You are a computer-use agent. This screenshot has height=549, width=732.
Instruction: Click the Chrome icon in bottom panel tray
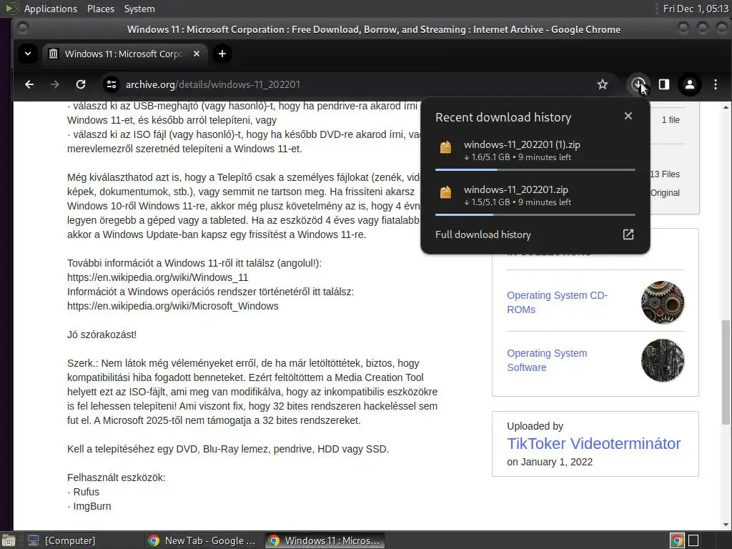[678, 540]
